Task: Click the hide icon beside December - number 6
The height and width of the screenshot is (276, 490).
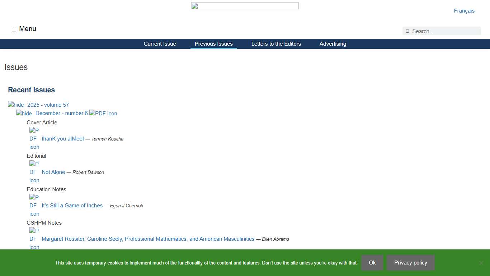Action: click(24, 113)
